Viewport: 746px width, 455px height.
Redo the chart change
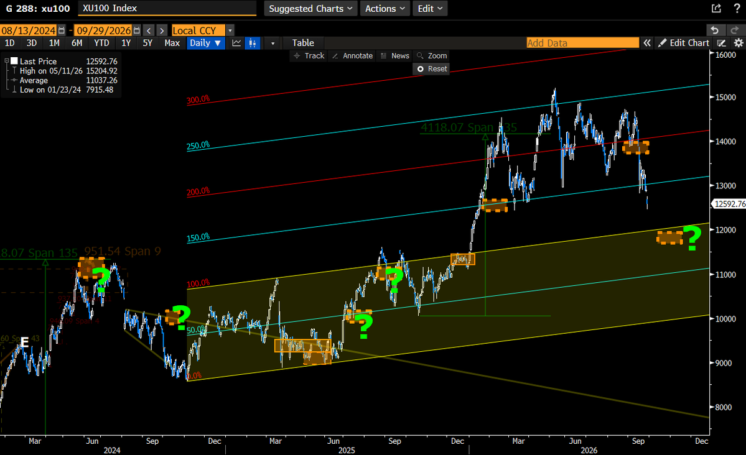[x=735, y=30]
